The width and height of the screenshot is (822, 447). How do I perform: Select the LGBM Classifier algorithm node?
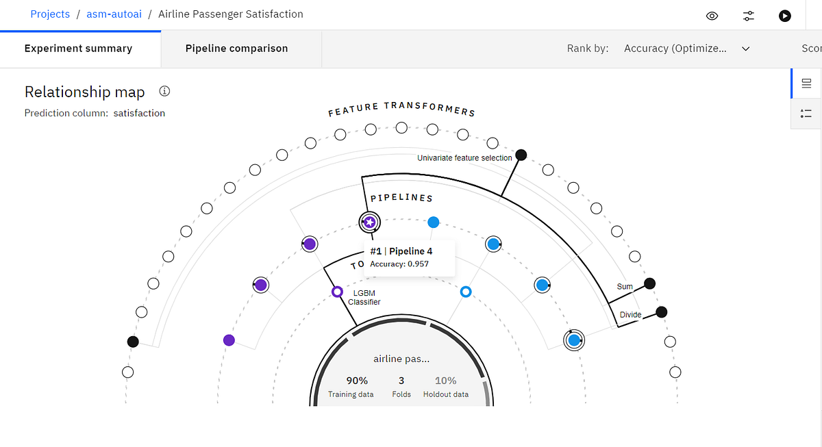337,292
